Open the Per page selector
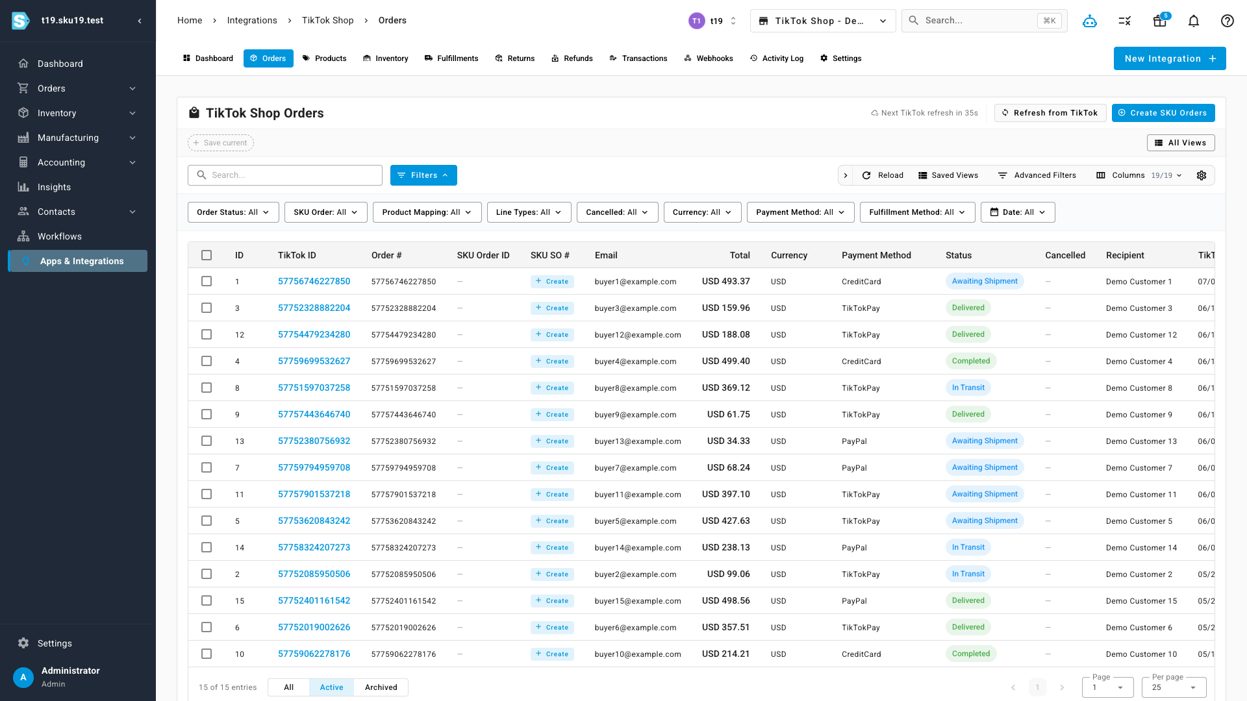The width and height of the screenshot is (1247, 701). (x=1174, y=687)
